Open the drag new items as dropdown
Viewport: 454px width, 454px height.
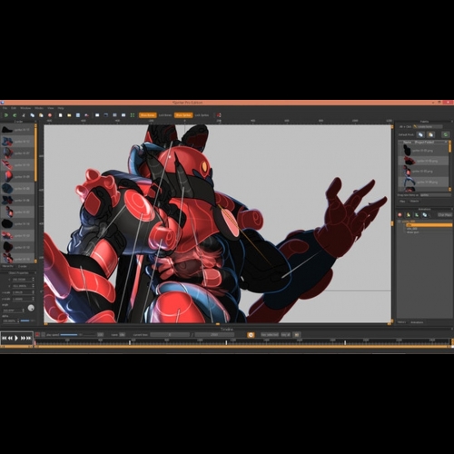click(x=436, y=195)
